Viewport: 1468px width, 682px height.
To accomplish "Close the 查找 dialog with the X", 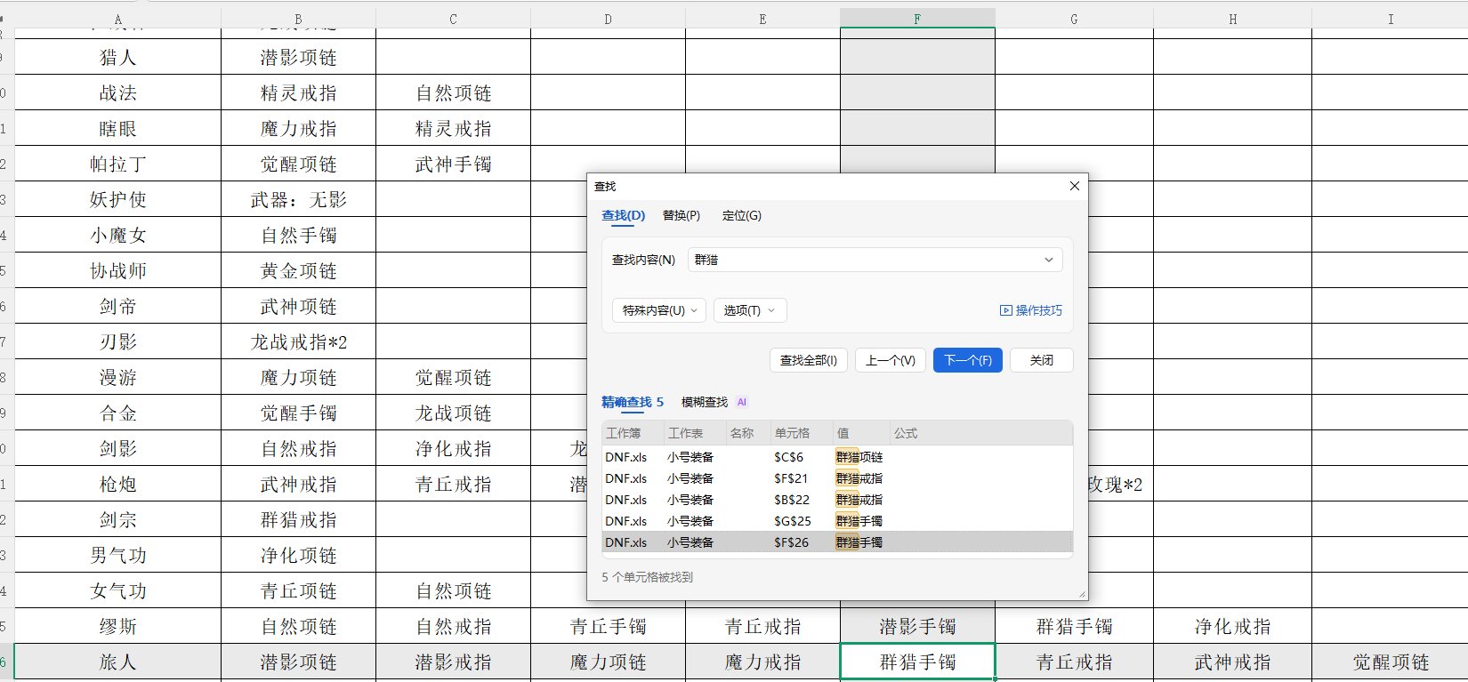I will (1074, 186).
